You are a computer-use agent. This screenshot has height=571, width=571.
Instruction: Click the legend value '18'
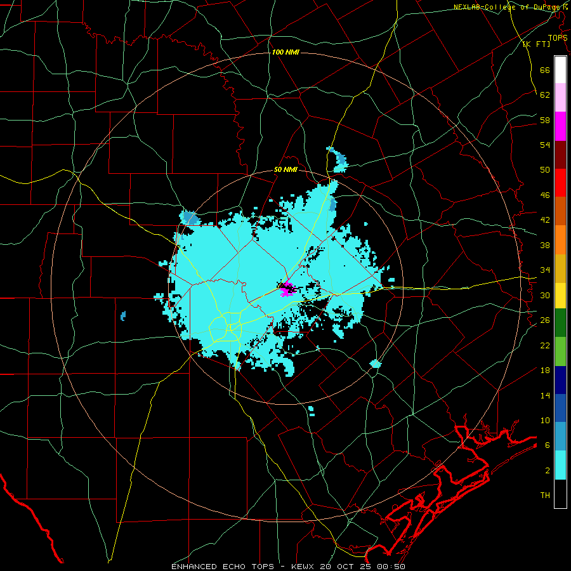pos(545,371)
